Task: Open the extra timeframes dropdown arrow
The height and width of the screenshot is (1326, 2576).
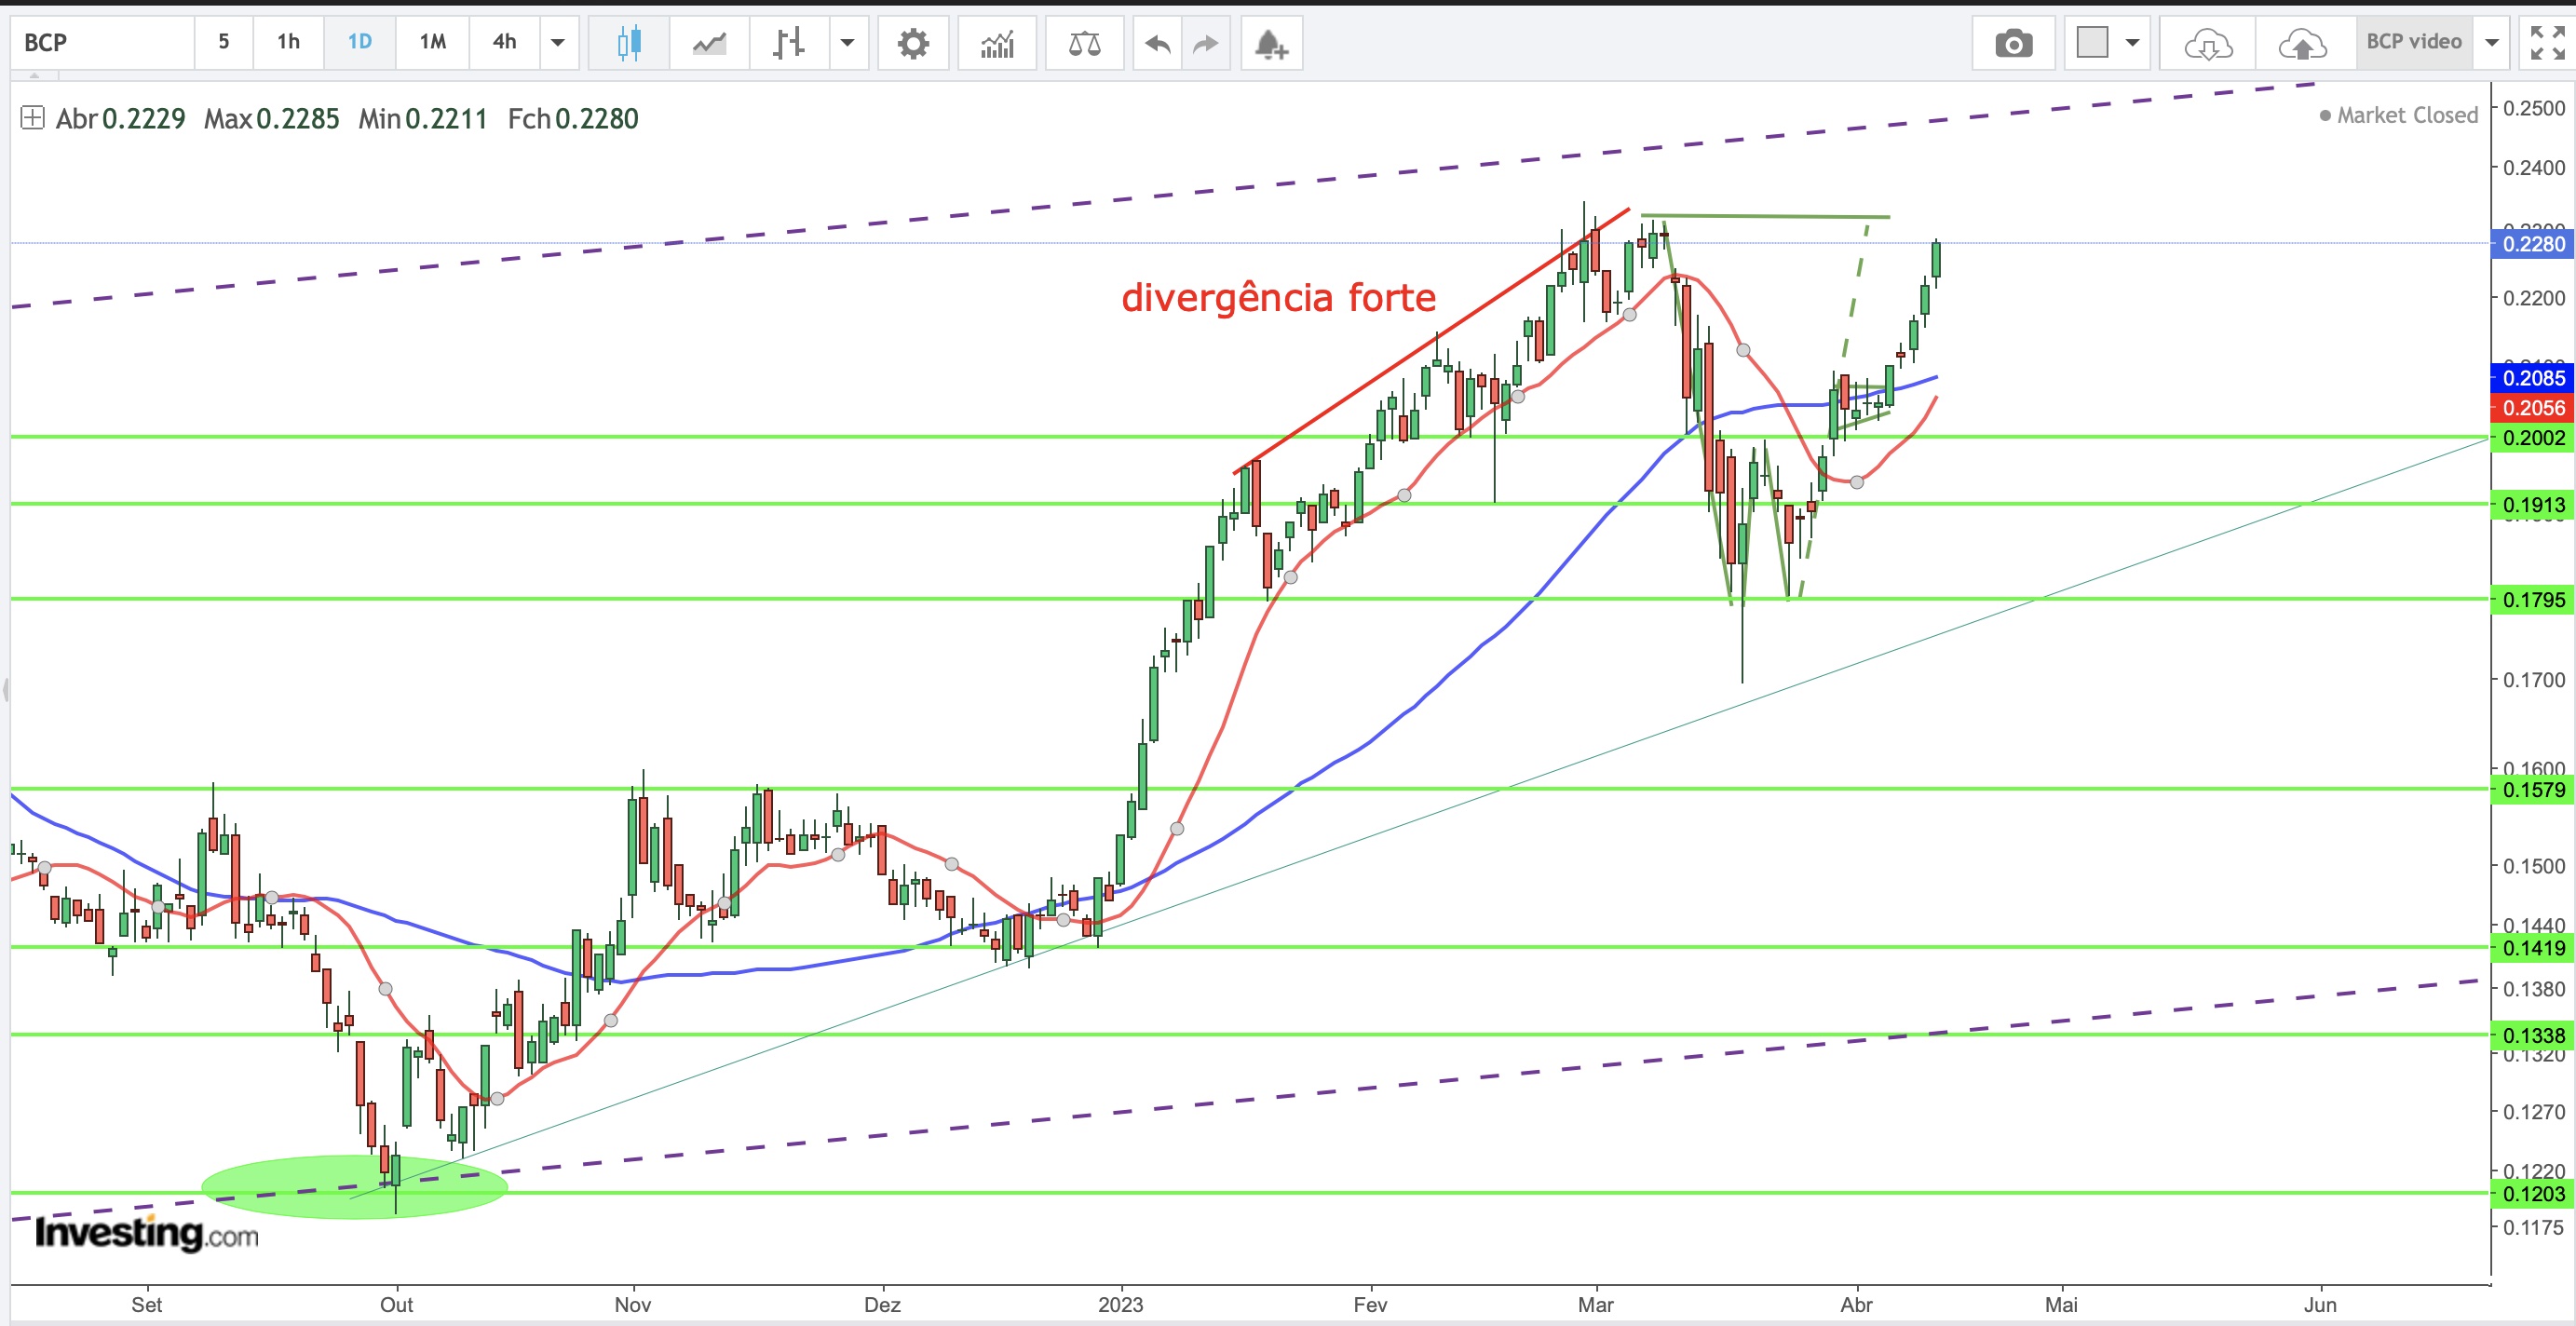Action: [558, 43]
